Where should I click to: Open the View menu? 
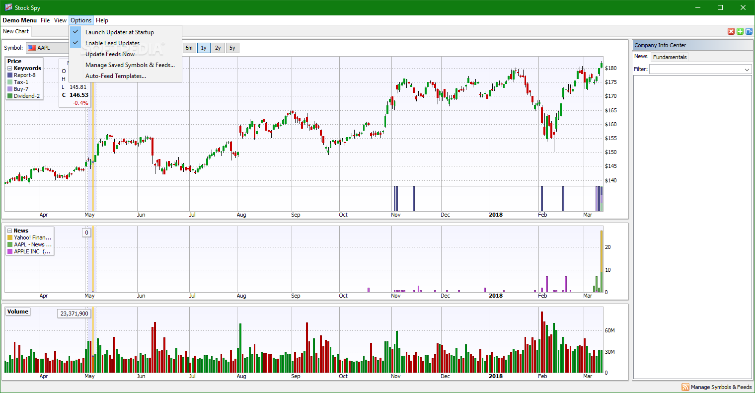(61, 20)
